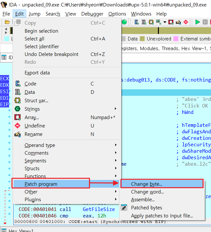This screenshot has height=232, width=211.
Task: Choose Begin selection from Edit menu
Action: 67,31
